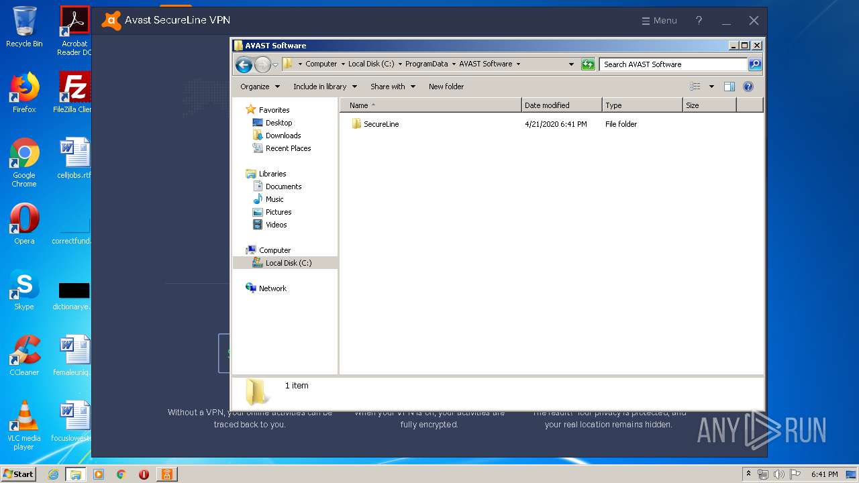Expand the arrow after AVAST Software breadcrumb
This screenshot has width=859, height=483.
(x=518, y=64)
